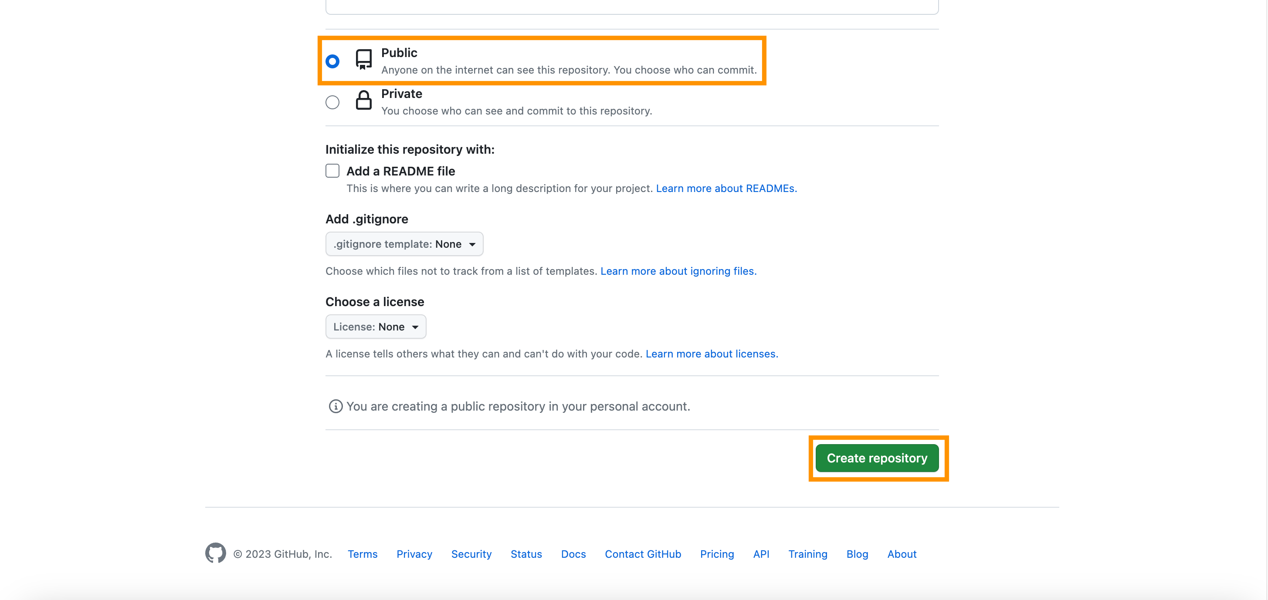Open the Pricing page

point(717,554)
